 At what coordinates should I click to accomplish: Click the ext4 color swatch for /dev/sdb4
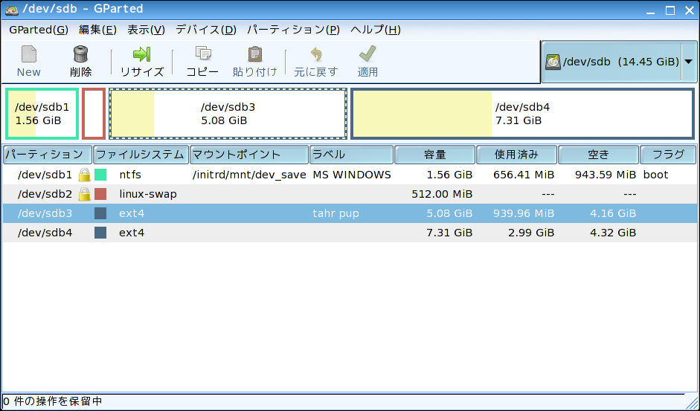[x=100, y=233]
